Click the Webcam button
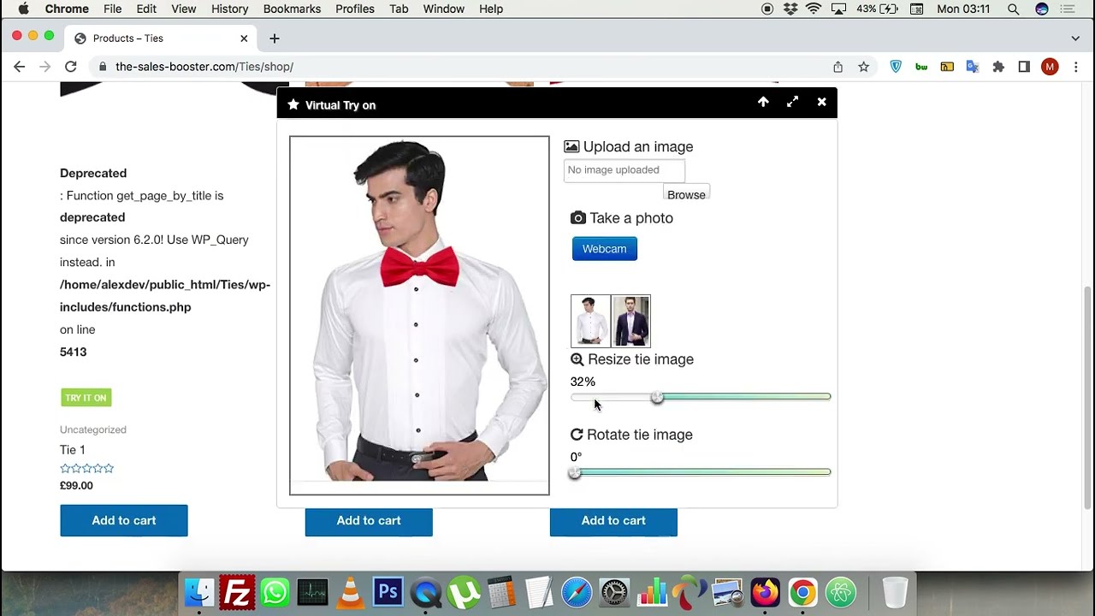The height and width of the screenshot is (616, 1095). click(x=604, y=249)
